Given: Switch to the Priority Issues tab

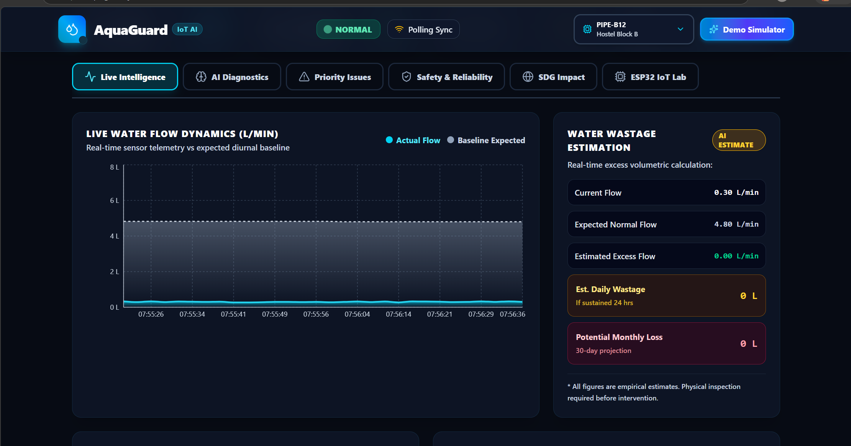Looking at the screenshot, I should 334,77.
